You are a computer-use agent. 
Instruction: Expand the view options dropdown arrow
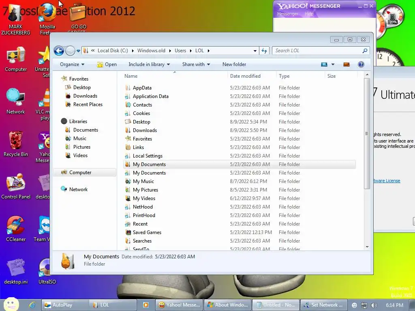333,64
